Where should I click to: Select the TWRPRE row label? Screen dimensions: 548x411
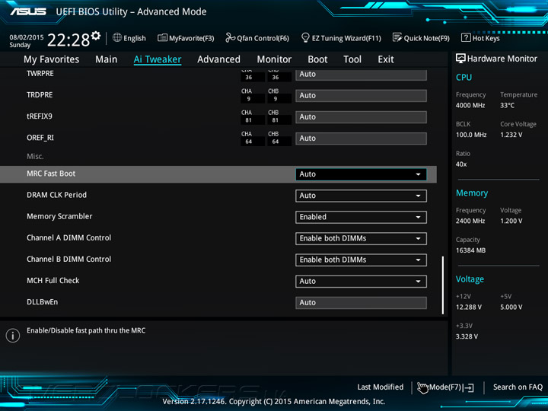tap(40, 74)
